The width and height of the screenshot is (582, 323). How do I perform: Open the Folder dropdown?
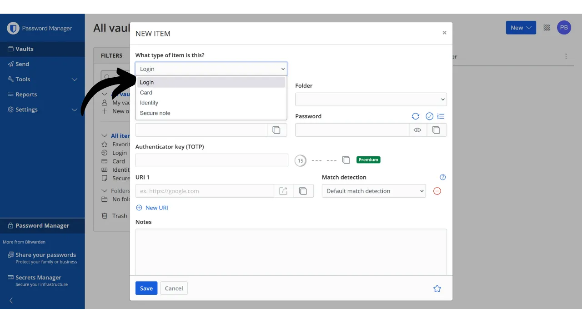[371, 99]
